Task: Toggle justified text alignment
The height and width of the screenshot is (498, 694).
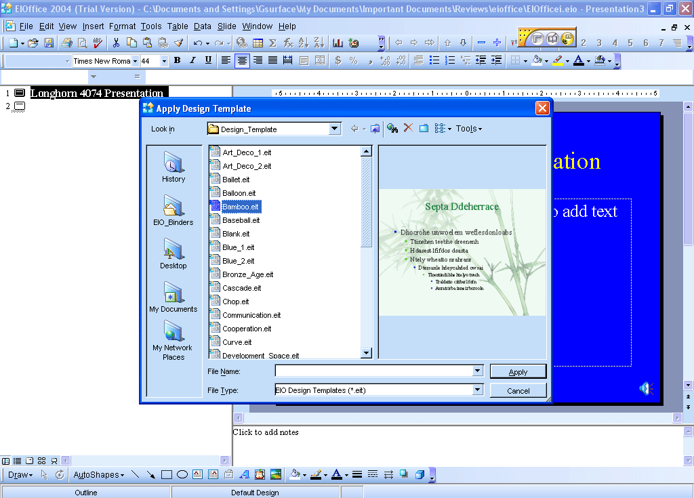Action: point(273,61)
